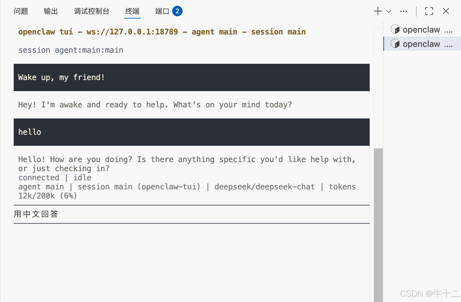Select the 终端 tab
The width and height of the screenshot is (461, 302).
[132, 11]
